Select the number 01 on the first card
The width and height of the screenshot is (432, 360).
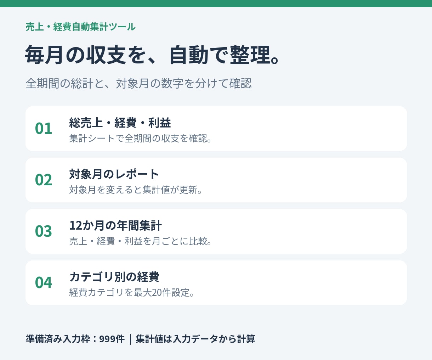coord(44,129)
